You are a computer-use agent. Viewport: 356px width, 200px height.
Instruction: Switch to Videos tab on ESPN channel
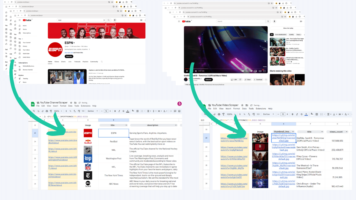click(x=57, y=62)
